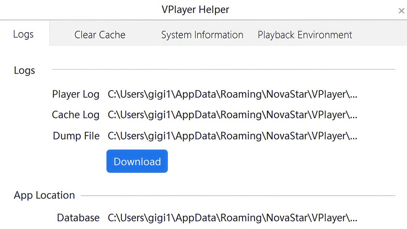
Task: Switch to the Logs tab
Action: [x=23, y=34]
